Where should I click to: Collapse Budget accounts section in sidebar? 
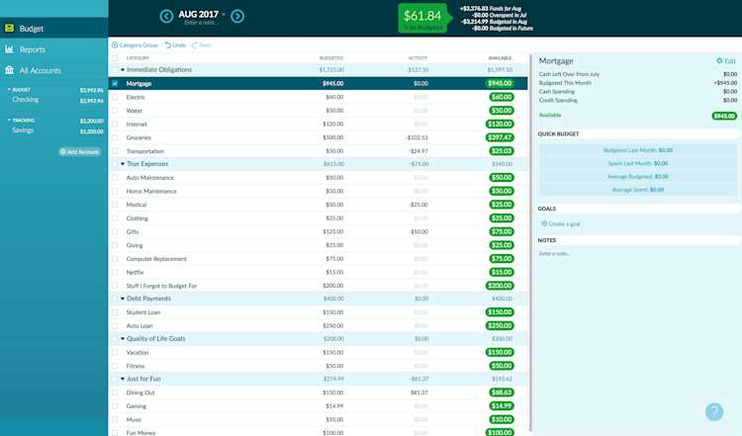(x=9, y=89)
